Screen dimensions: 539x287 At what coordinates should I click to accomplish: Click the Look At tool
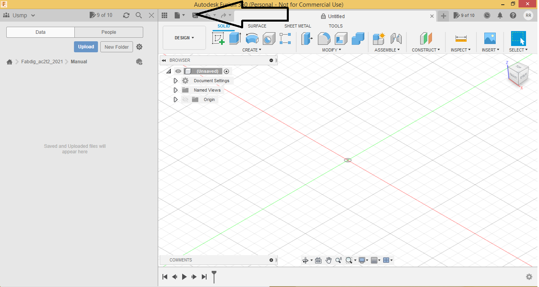[x=318, y=260]
